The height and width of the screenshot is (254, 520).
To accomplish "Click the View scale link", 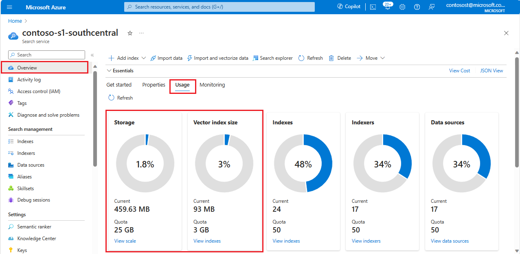I will click(x=125, y=241).
